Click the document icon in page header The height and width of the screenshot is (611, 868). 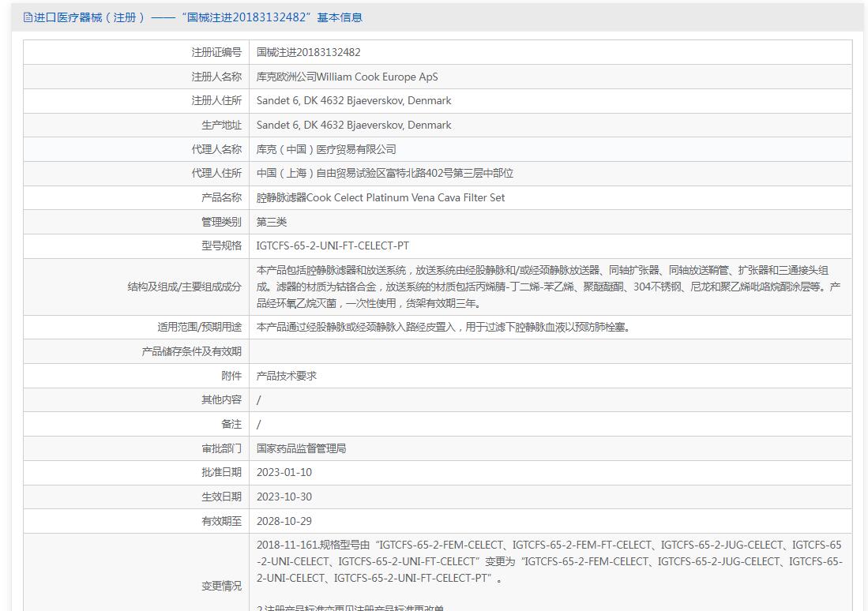pos(28,17)
